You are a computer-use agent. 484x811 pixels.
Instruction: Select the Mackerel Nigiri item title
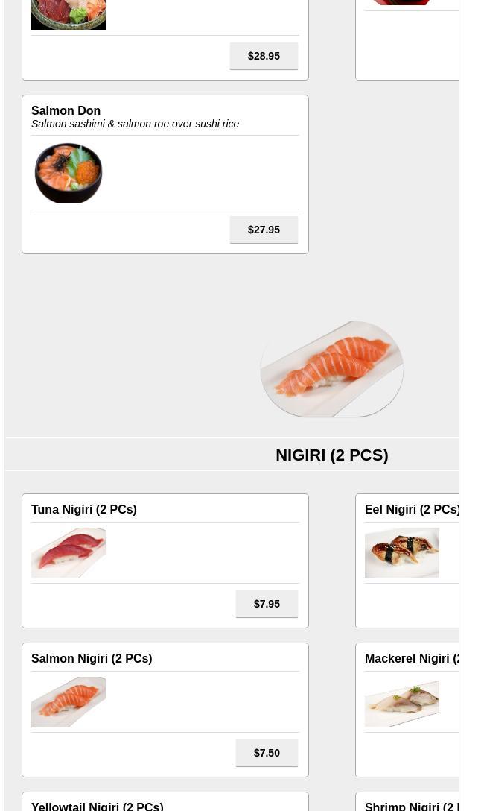pyautogui.click(x=412, y=658)
